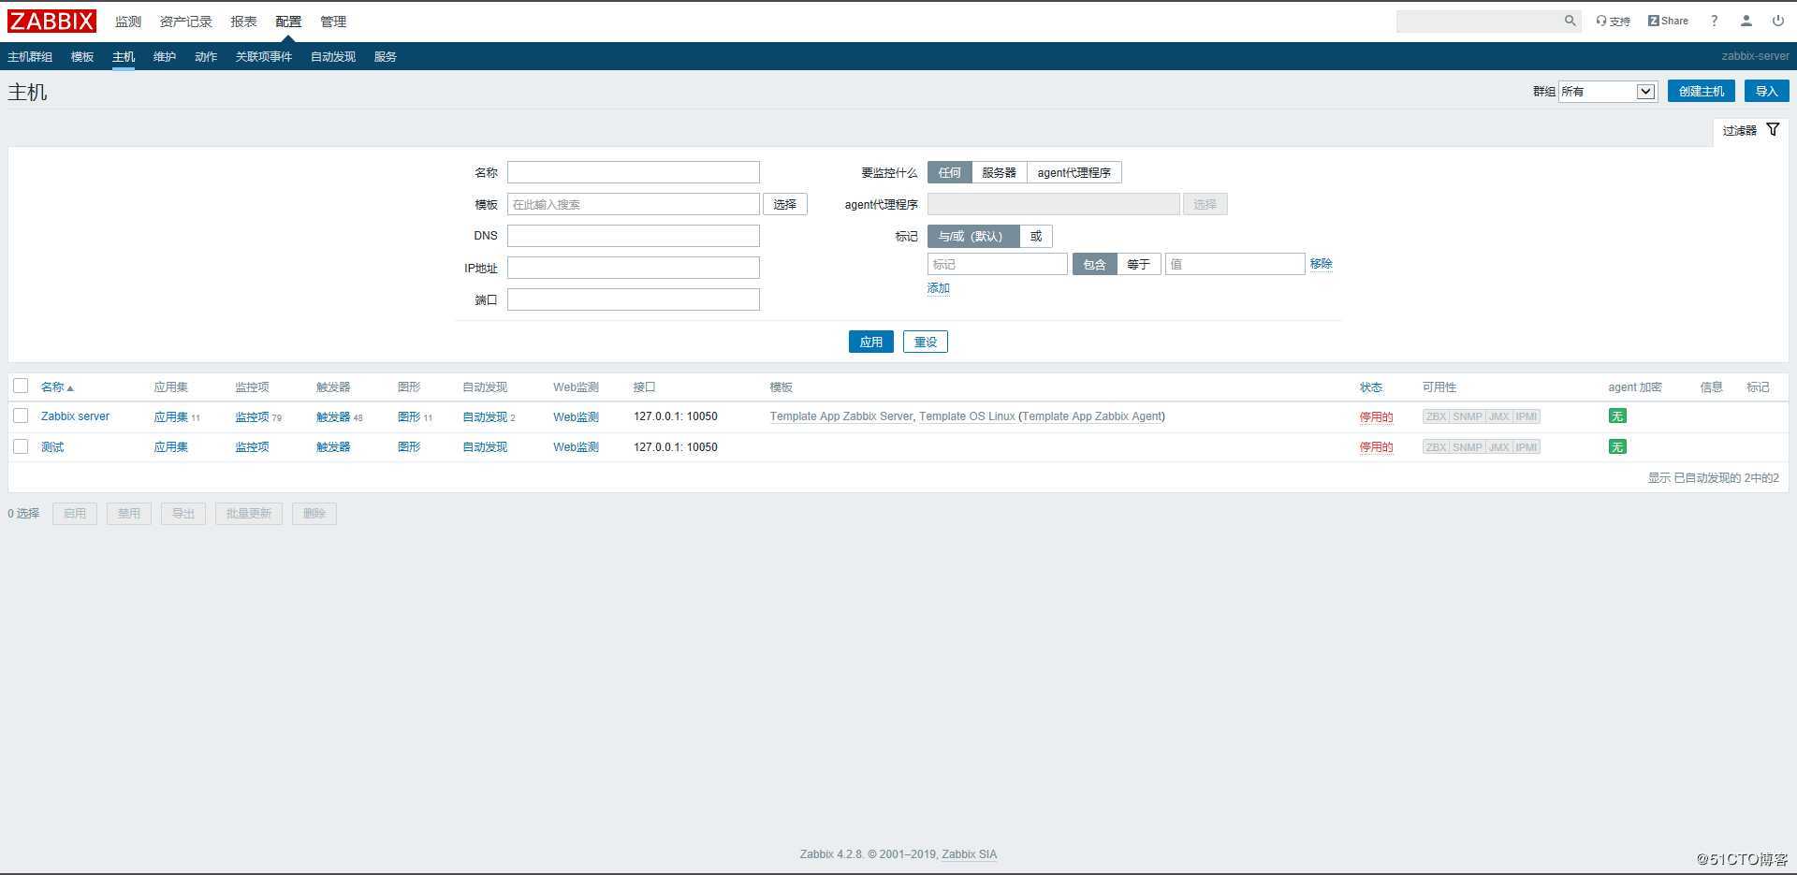Choose agent代理程序 monitoring option
The image size is (1797, 875).
[x=1074, y=172]
